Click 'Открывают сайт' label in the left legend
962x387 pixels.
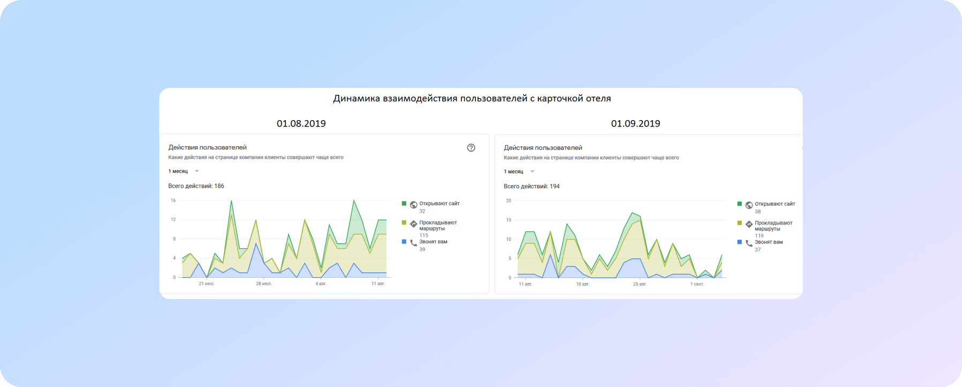[439, 204]
